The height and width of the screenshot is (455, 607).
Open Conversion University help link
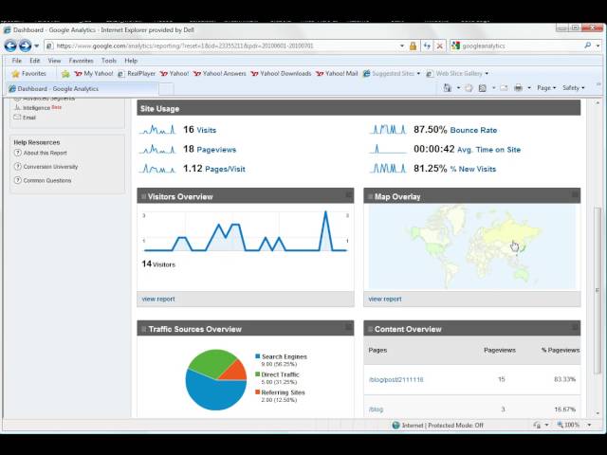[x=50, y=167]
